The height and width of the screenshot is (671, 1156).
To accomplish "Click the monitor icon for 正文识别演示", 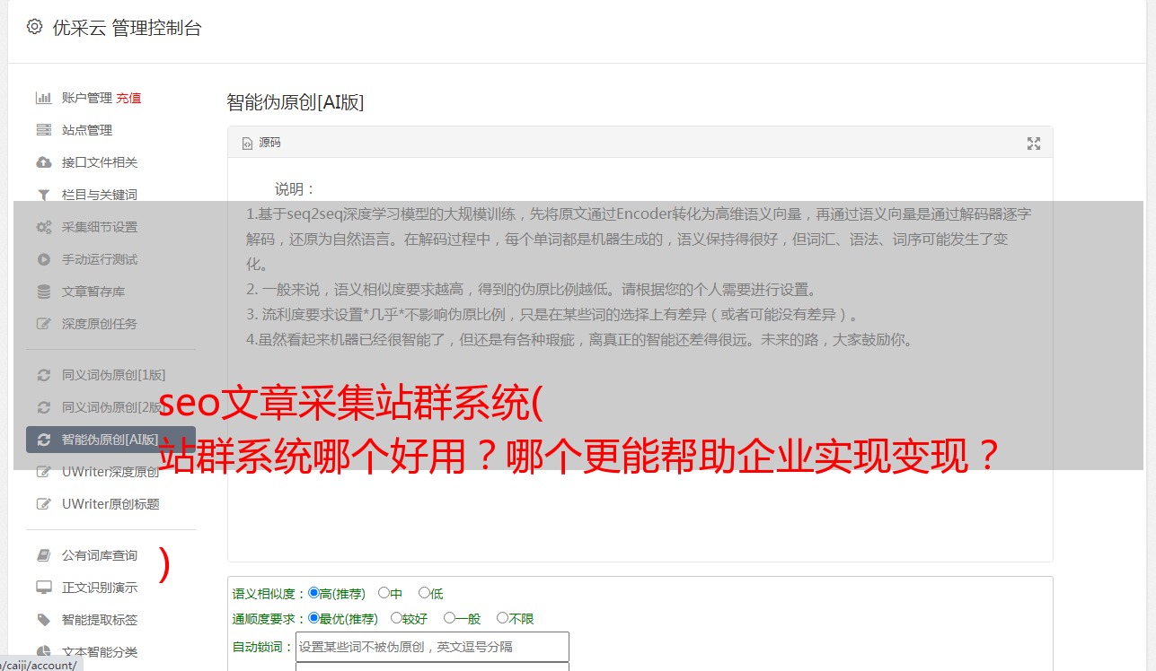I will click(43, 588).
